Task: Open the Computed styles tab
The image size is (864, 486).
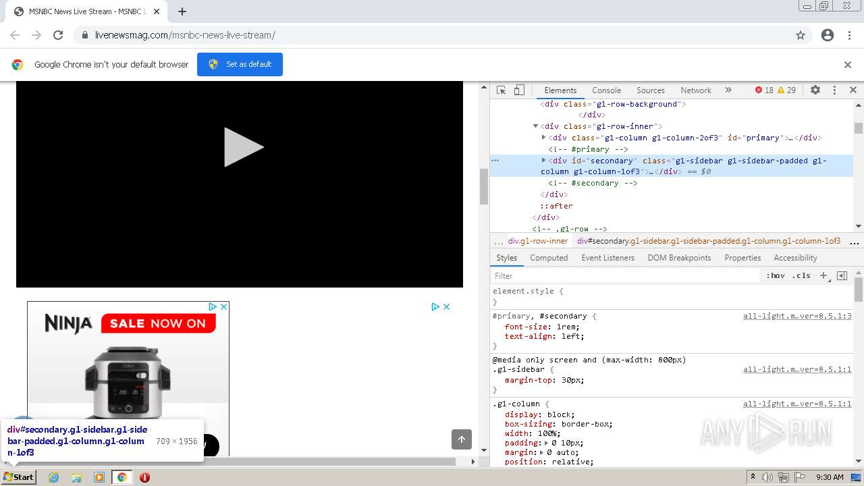Action: coord(549,258)
